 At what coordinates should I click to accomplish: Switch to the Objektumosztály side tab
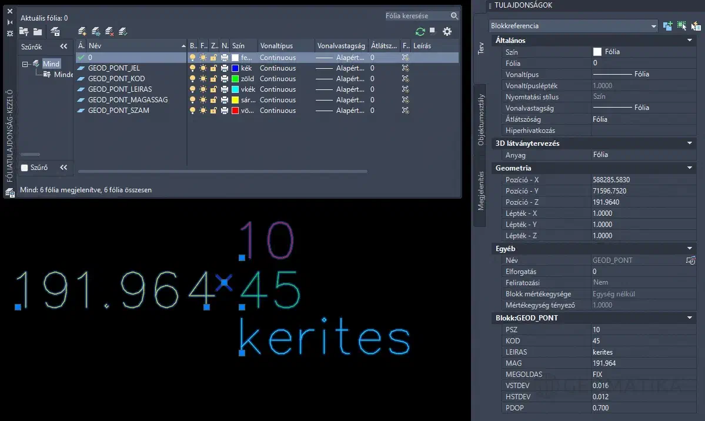tap(480, 119)
